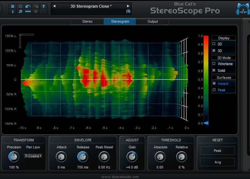The height and width of the screenshot is (179, 250).
Task: Toggle the Peak surface checkbox
Action: 214,90
